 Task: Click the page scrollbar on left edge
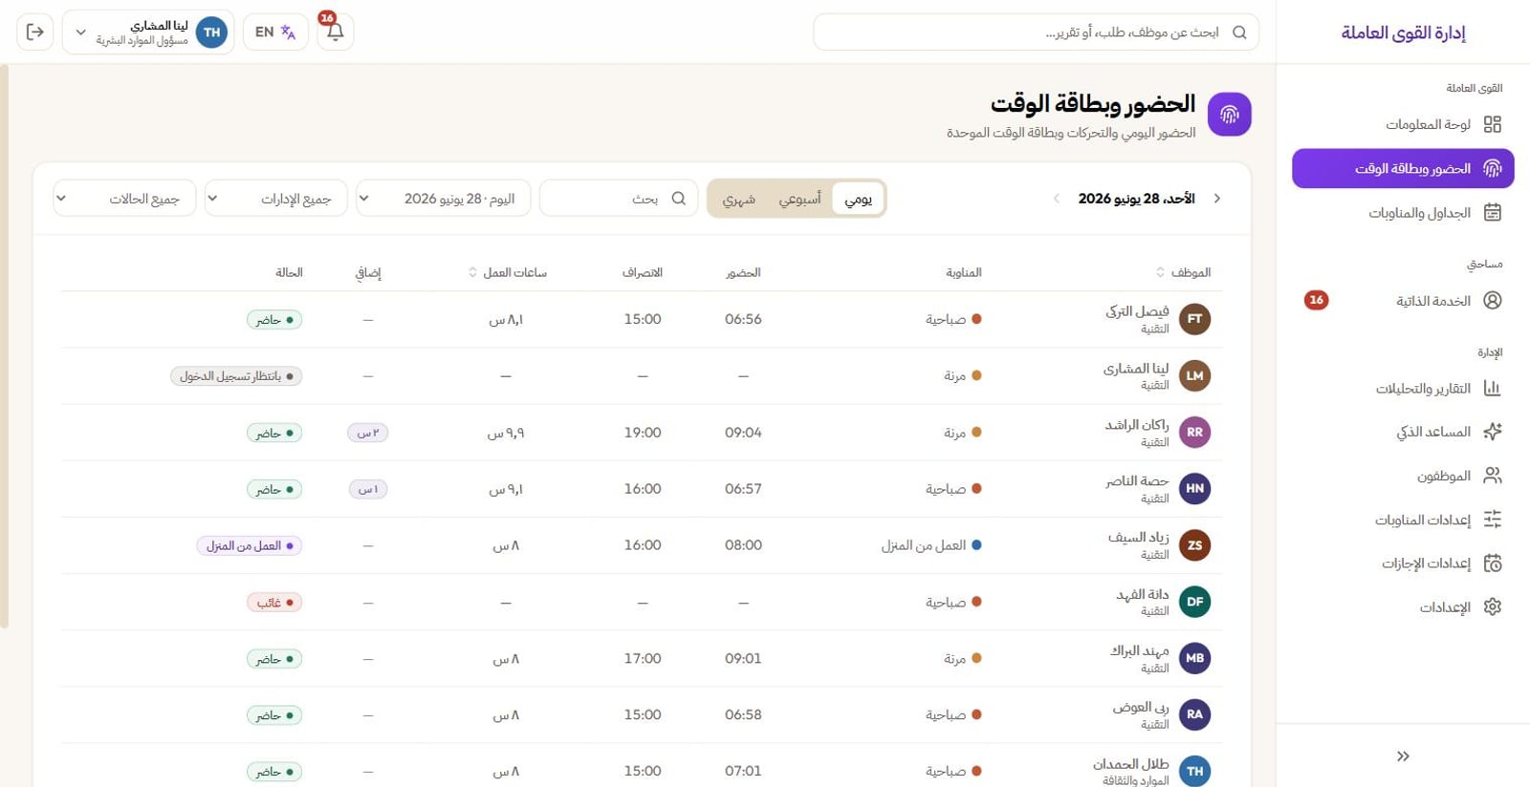pyautogui.click(x=5, y=346)
